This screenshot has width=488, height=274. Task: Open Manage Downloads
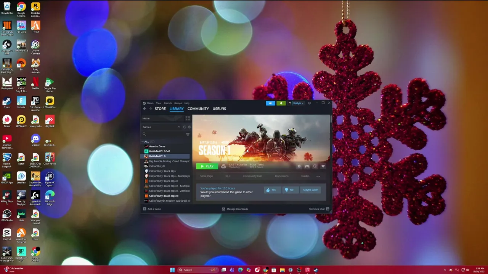point(235,209)
